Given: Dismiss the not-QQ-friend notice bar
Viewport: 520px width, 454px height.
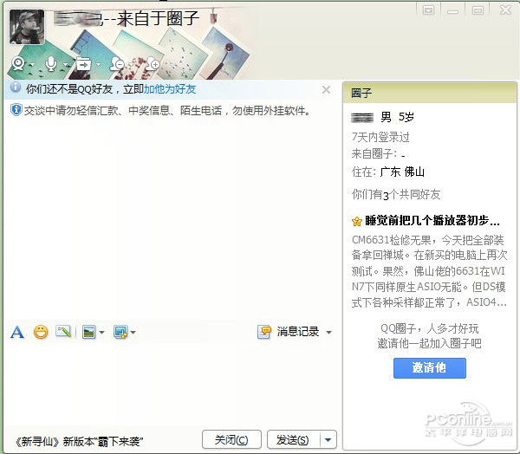Looking at the screenshot, I should point(326,89).
